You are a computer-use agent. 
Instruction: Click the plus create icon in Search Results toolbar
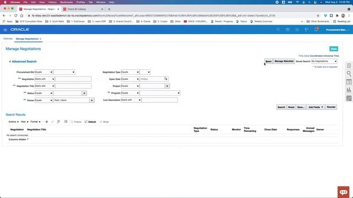point(46,122)
